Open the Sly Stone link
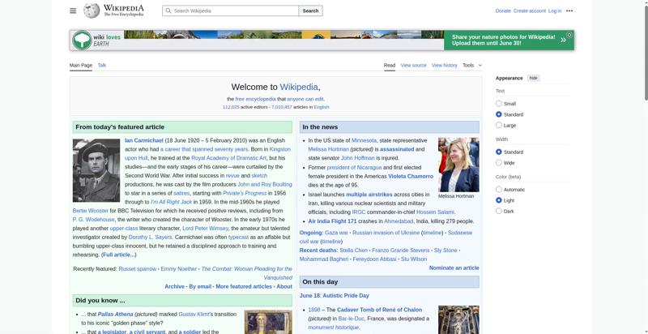 [446, 250]
